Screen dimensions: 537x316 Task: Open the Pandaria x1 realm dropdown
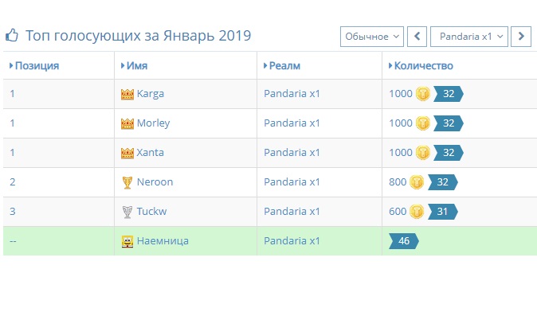(x=468, y=37)
